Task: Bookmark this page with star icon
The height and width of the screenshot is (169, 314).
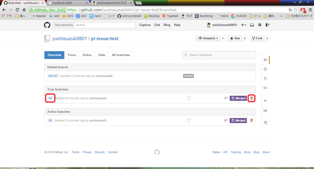Action: [x=296, y=10]
